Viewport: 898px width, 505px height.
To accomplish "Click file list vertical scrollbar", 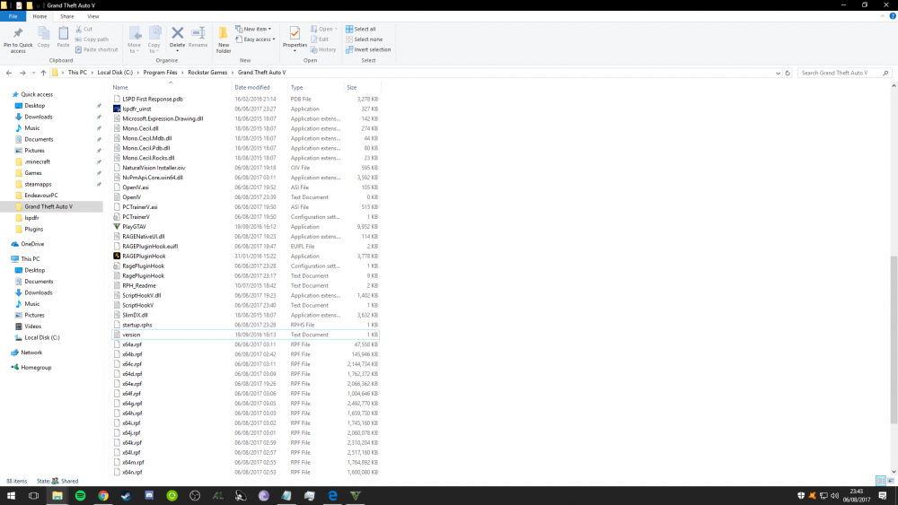I will (x=894, y=340).
